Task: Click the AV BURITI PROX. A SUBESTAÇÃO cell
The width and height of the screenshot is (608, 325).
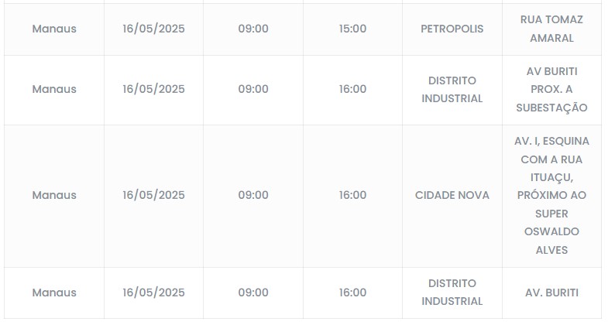Action: [x=551, y=89]
